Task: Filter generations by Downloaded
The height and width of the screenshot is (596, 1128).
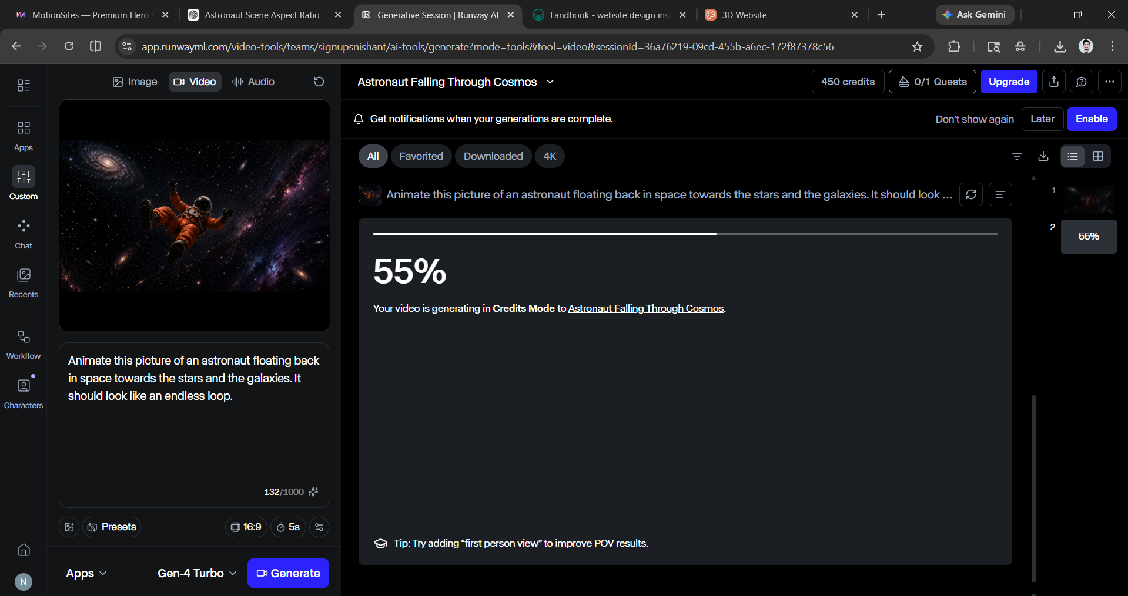Action: [x=493, y=156]
